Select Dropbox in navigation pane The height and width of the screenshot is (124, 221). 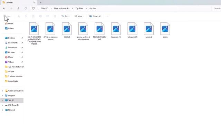10,96
